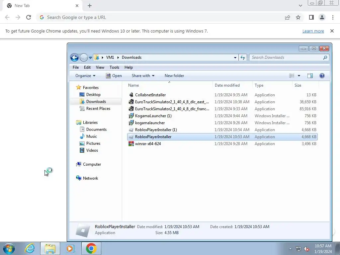Open Windows Media Player from the taskbar

[70, 248]
